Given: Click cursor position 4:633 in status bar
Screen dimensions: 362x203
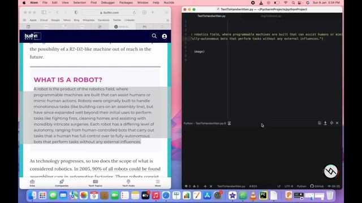Looking at the screenshot, I should pyautogui.click(x=253, y=186).
